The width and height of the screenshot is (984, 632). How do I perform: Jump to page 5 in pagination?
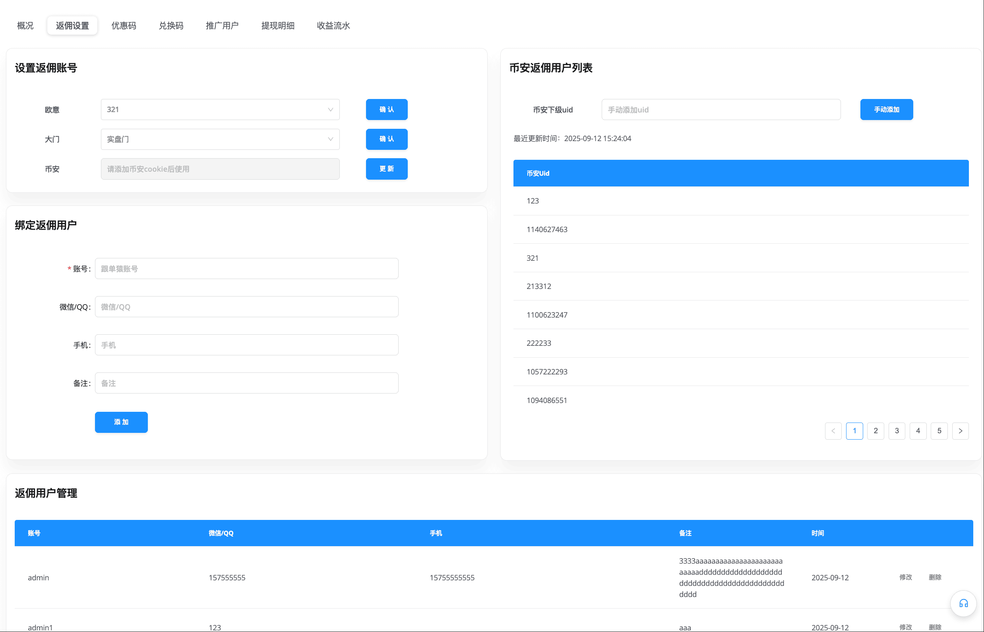pos(939,431)
